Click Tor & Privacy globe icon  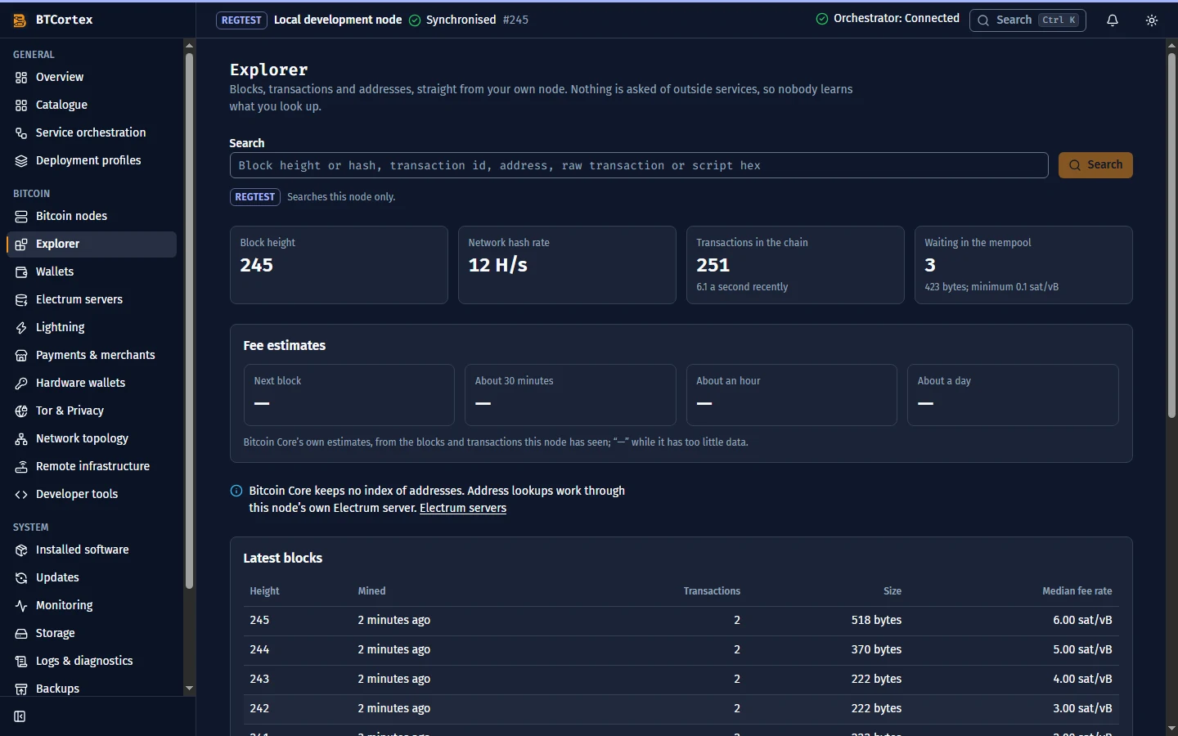tap(21, 411)
